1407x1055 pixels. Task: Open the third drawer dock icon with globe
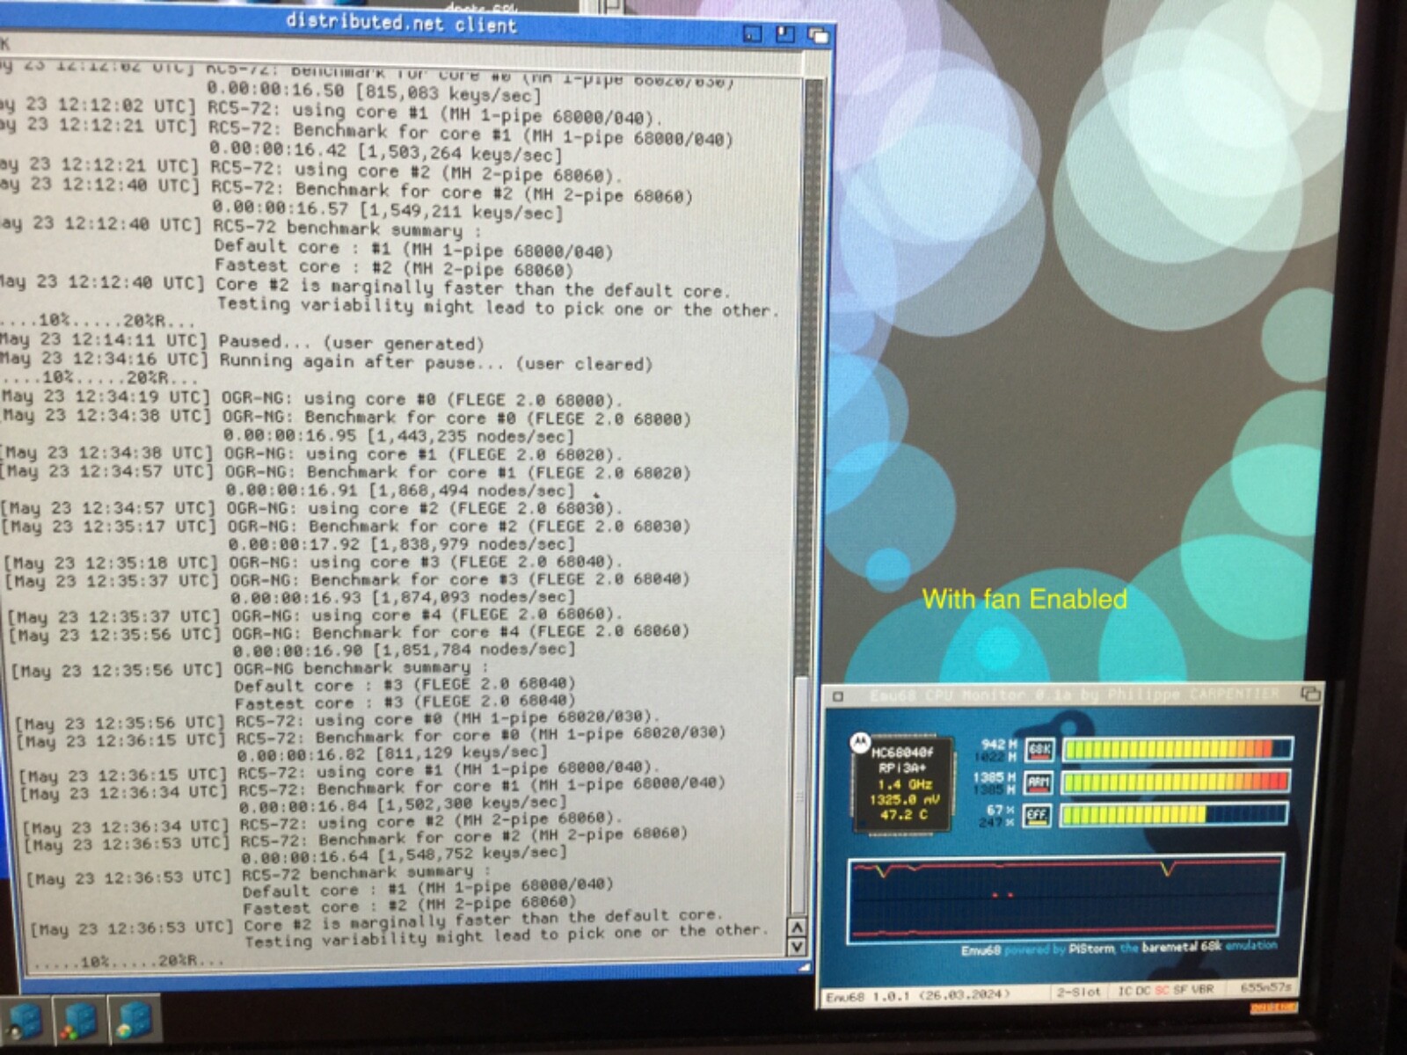[x=135, y=1020]
